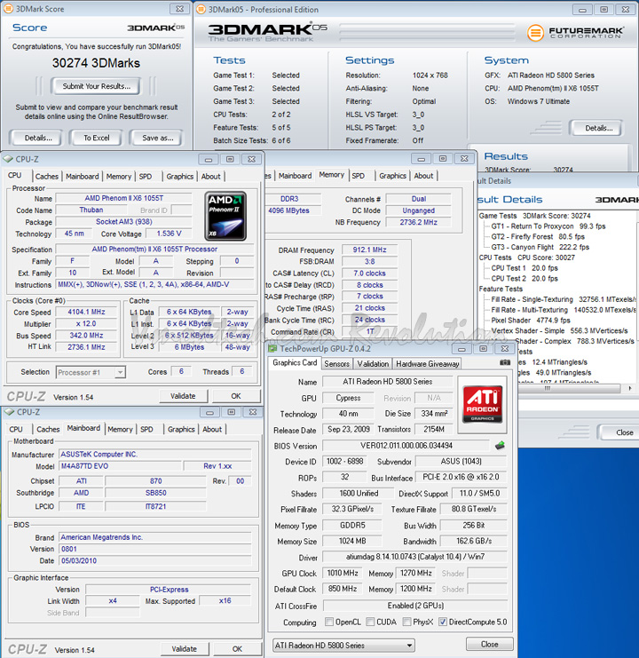This screenshot has height=658, width=639.
Task: Open the About tab in upper CPU-Z
Action: [x=210, y=176]
